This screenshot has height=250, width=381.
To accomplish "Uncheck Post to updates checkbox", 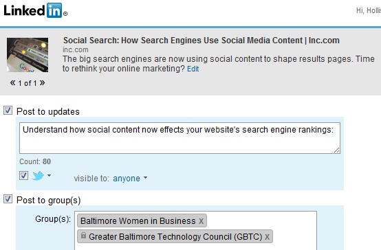I will [8, 111].
